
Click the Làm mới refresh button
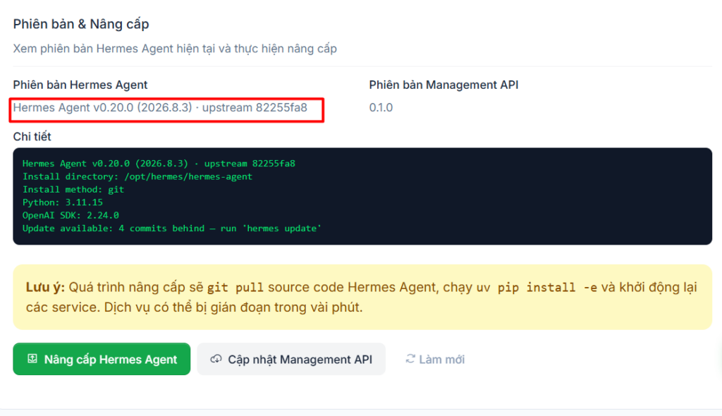[x=435, y=360]
